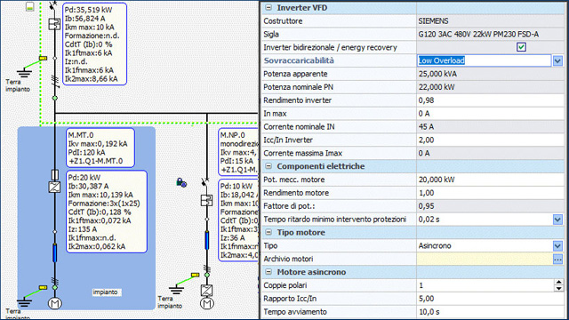Viewport: 569px width, 320px height.
Task: Open Tempo ritardo minimo intervento dropdown
Action: pos(557,220)
